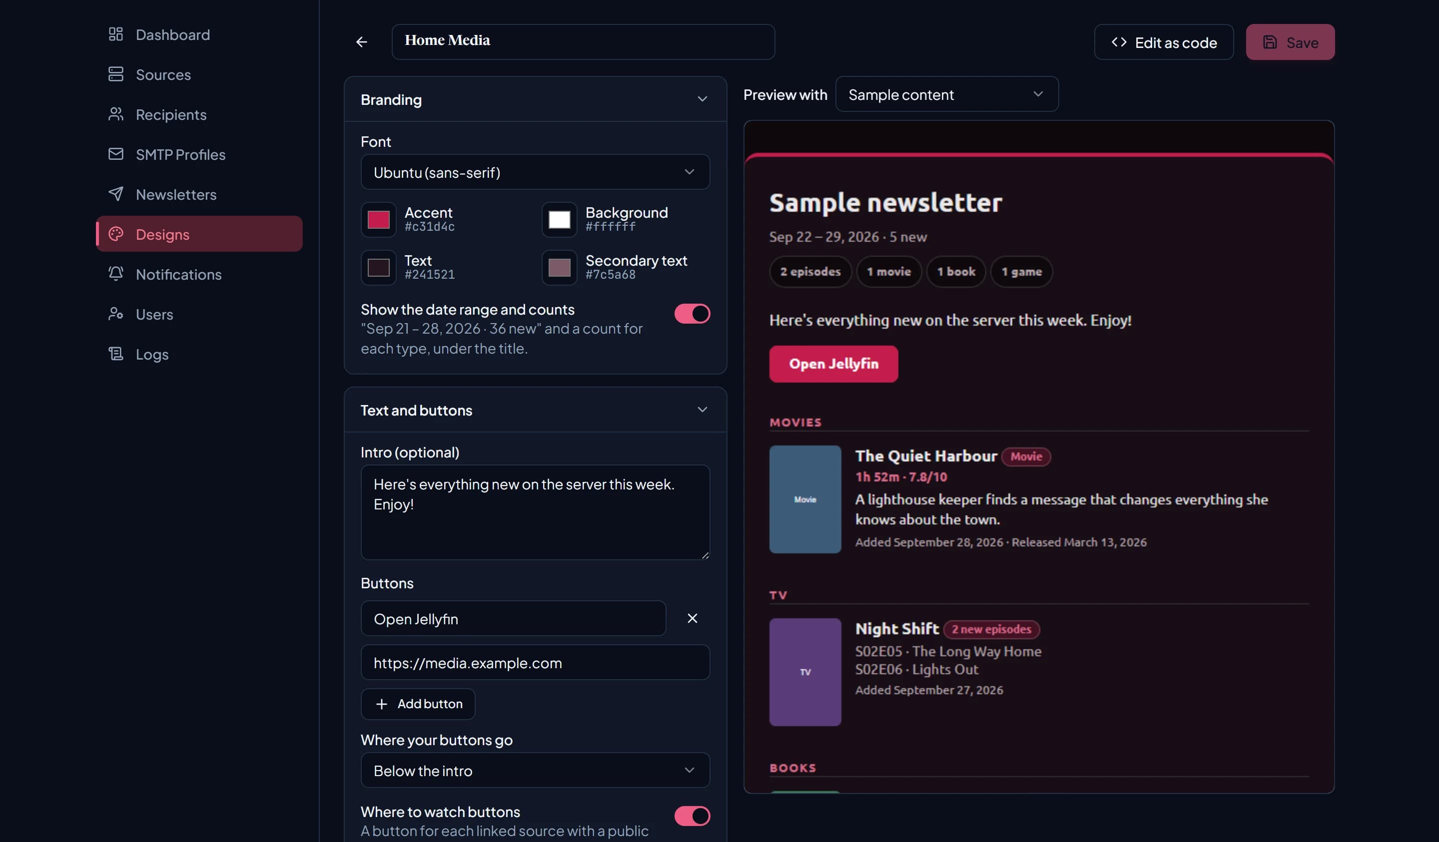Image resolution: width=1439 pixels, height=842 pixels.
Task: Click the Notifications bell icon
Action: (116, 274)
